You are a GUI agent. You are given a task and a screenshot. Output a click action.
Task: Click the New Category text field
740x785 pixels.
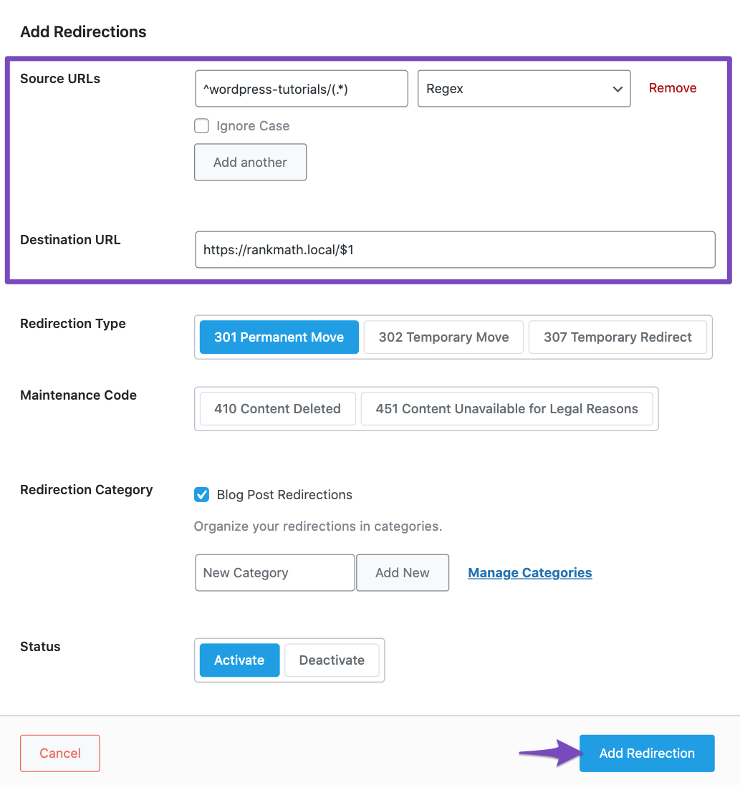pyautogui.click(x=274, y=573)
